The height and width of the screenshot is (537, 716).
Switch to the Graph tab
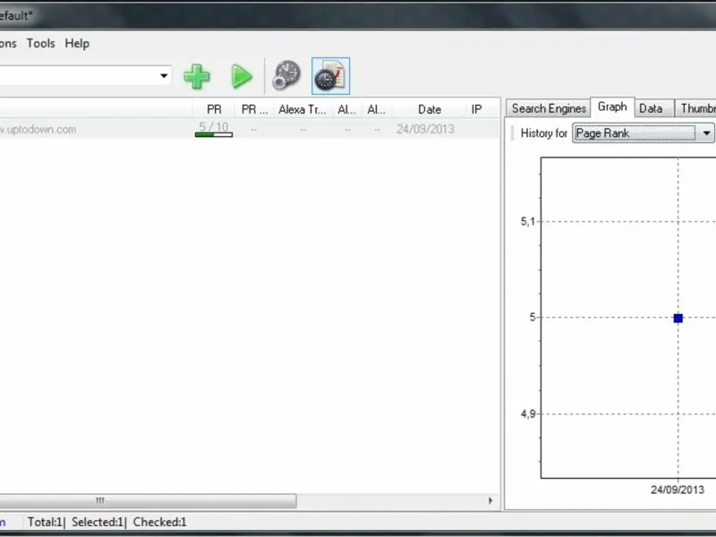tap(612, 107)
